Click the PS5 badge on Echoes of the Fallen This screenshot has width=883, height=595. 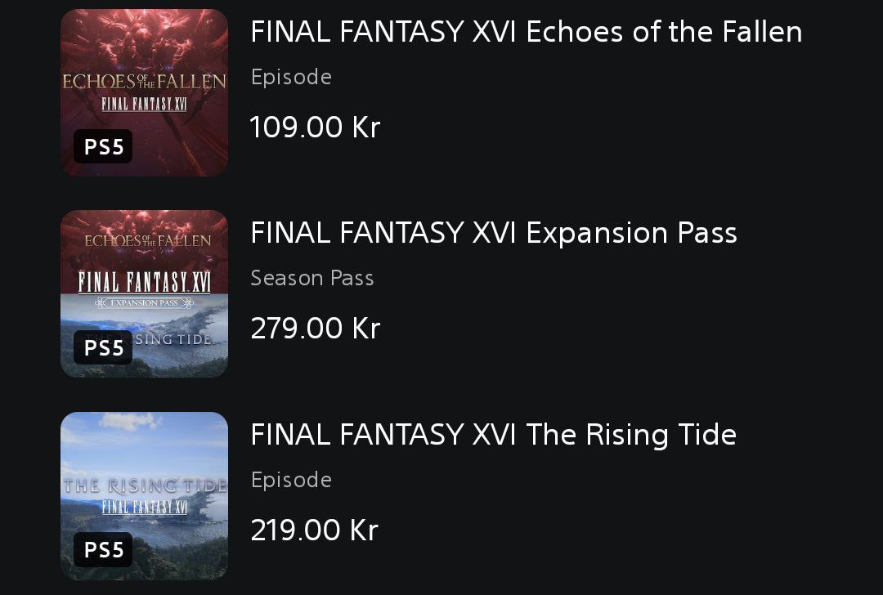tap(104, 147)
